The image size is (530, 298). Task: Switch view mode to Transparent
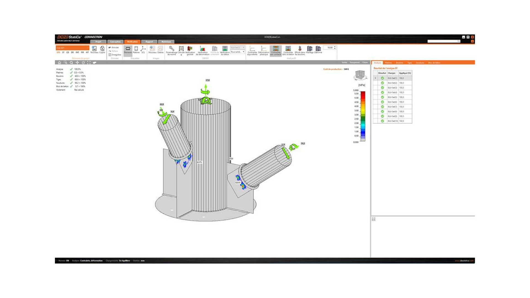click(x=354, y=63)
